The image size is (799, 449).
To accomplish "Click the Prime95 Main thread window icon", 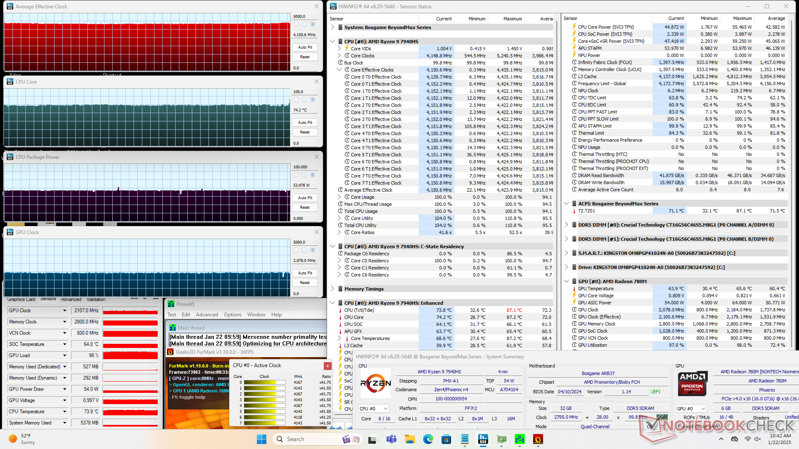I will (172, 328).
